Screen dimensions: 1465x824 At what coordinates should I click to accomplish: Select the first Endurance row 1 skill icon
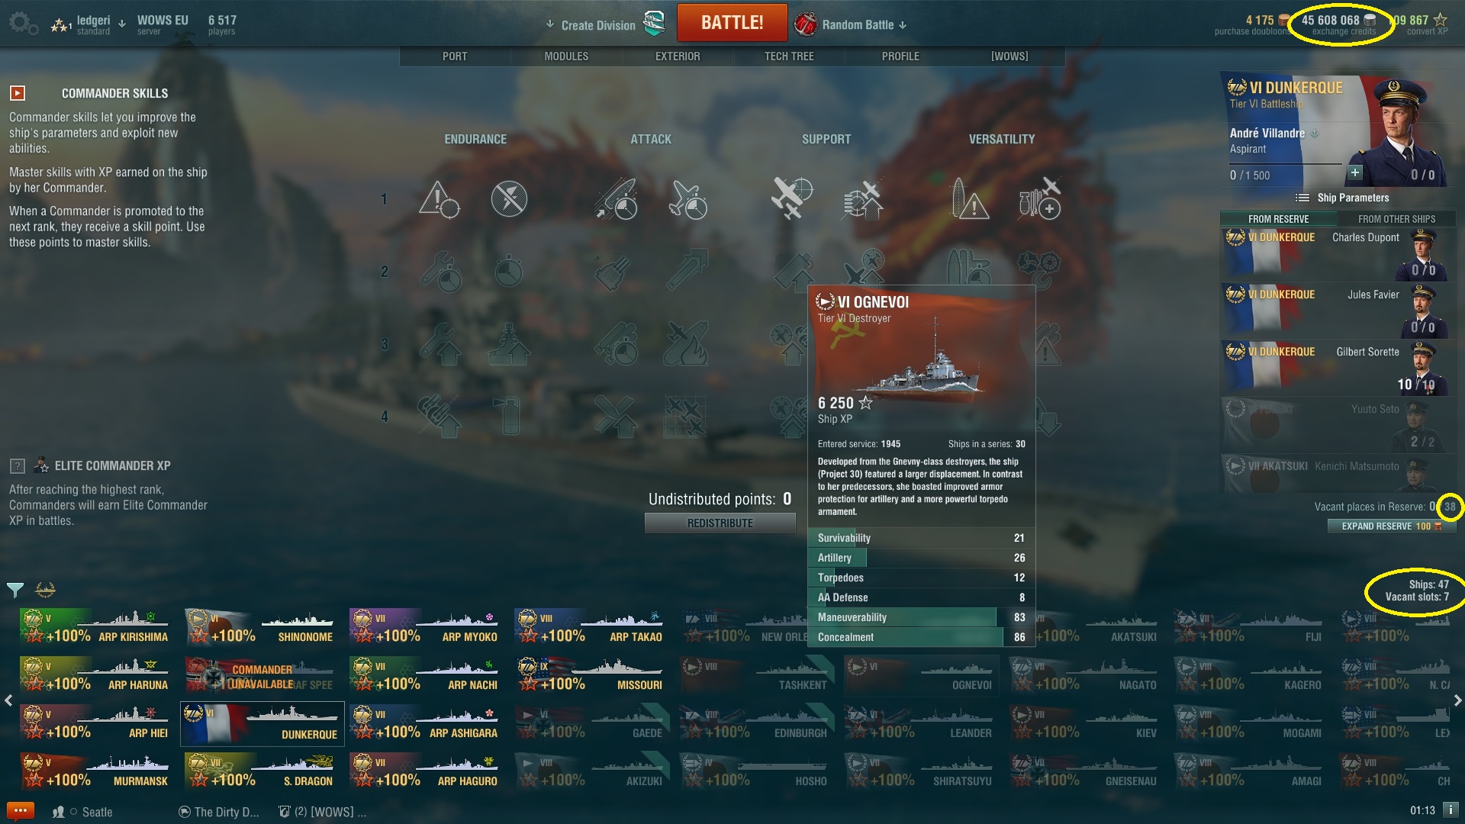point(439,199)
